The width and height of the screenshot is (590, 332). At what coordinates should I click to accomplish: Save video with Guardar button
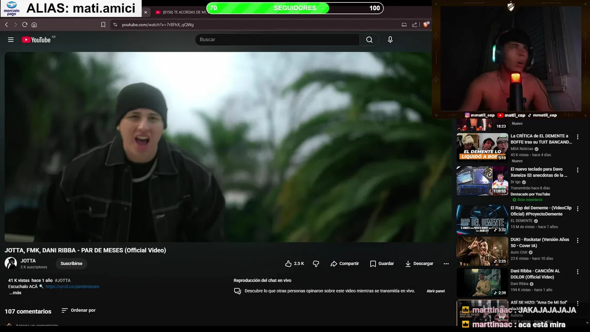click(382, 263)
